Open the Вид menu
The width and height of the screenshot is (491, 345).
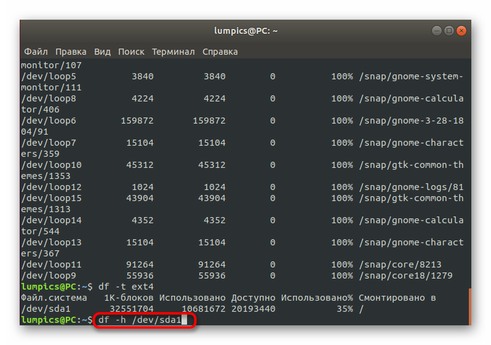pyautogui.click(x=102, y=52)
